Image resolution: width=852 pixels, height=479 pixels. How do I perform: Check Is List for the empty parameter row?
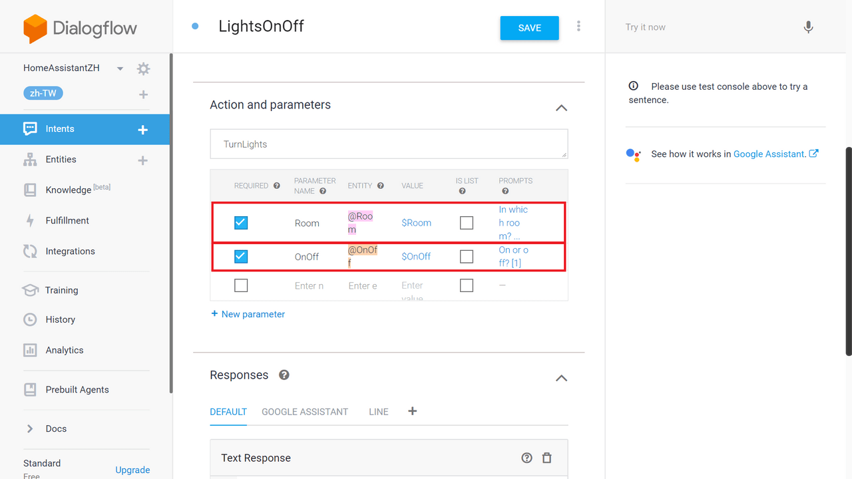[x=467, y=285]
